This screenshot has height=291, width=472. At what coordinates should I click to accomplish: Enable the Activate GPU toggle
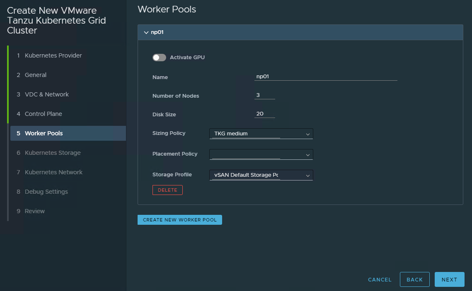point(159,58)
